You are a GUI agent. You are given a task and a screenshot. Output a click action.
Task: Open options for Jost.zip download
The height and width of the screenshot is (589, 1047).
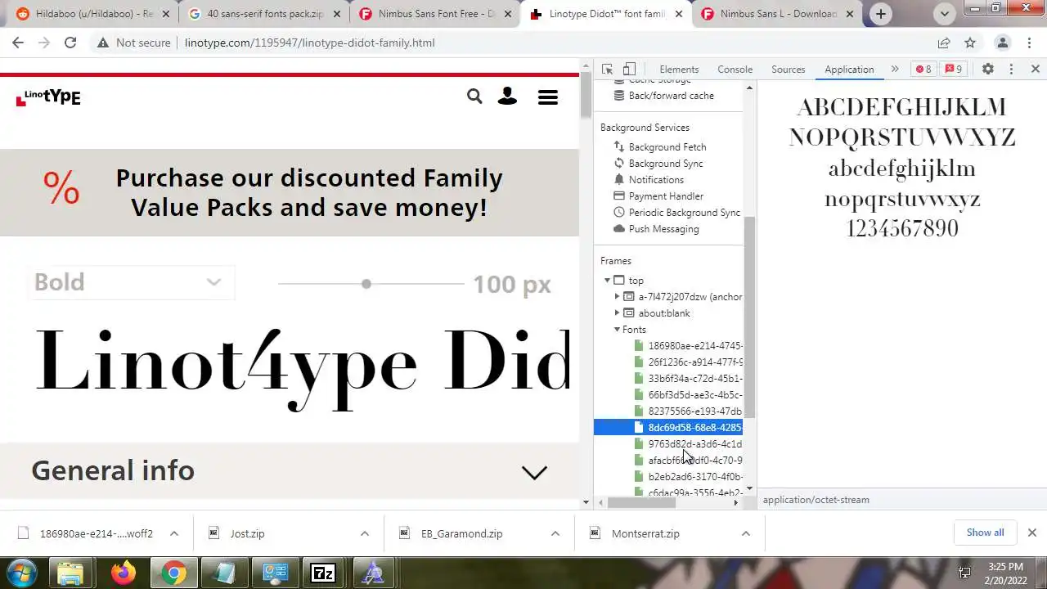(364, 533)
